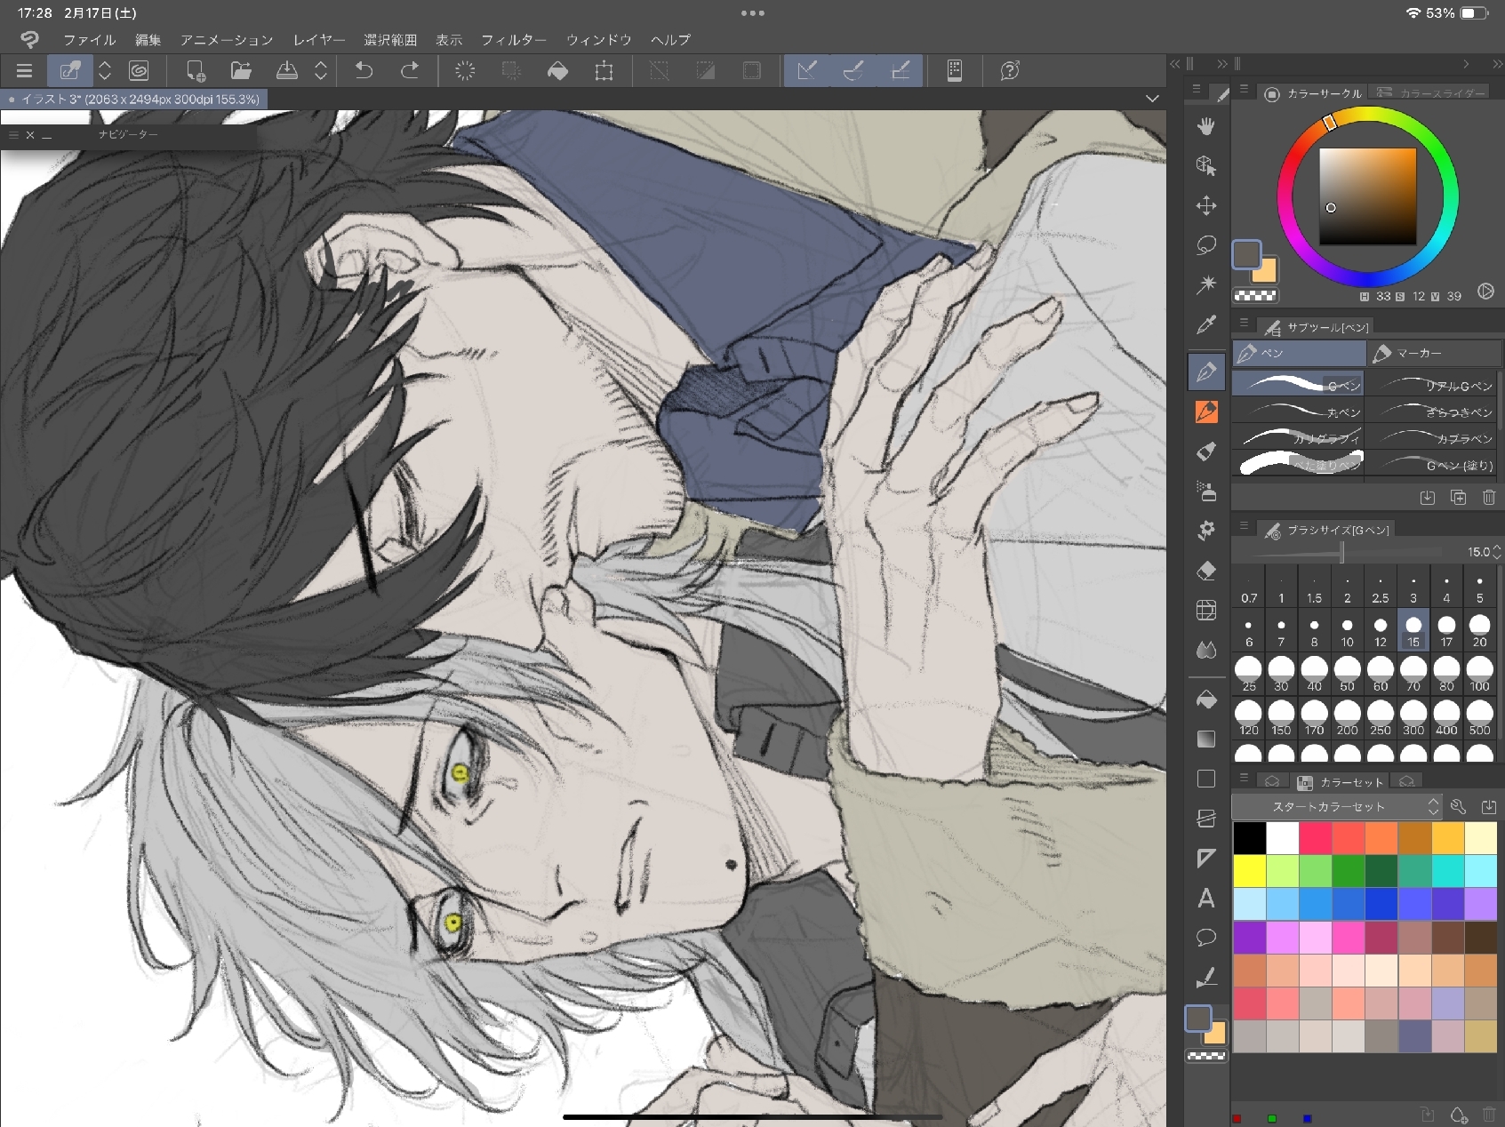
Task: Toggle Snap to Special Ruler
Action: tap(853, 71)
